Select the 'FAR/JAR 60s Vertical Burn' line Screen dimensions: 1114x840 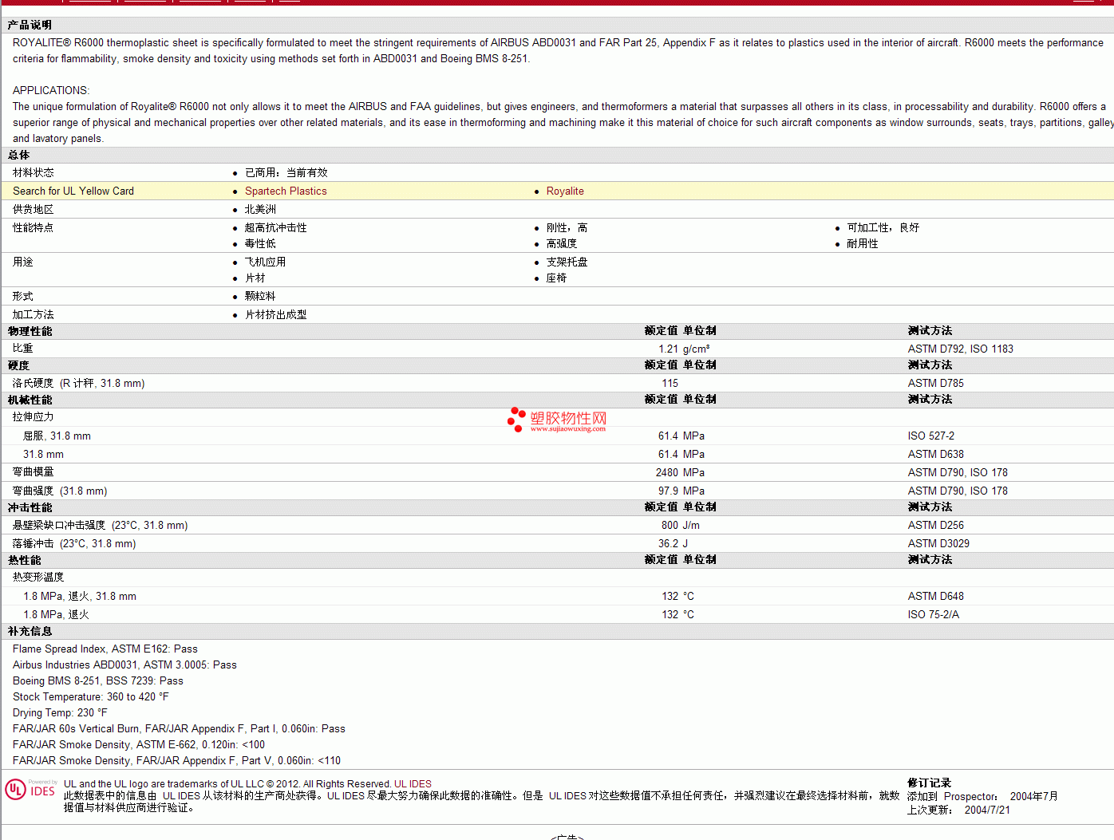[179, 729]
